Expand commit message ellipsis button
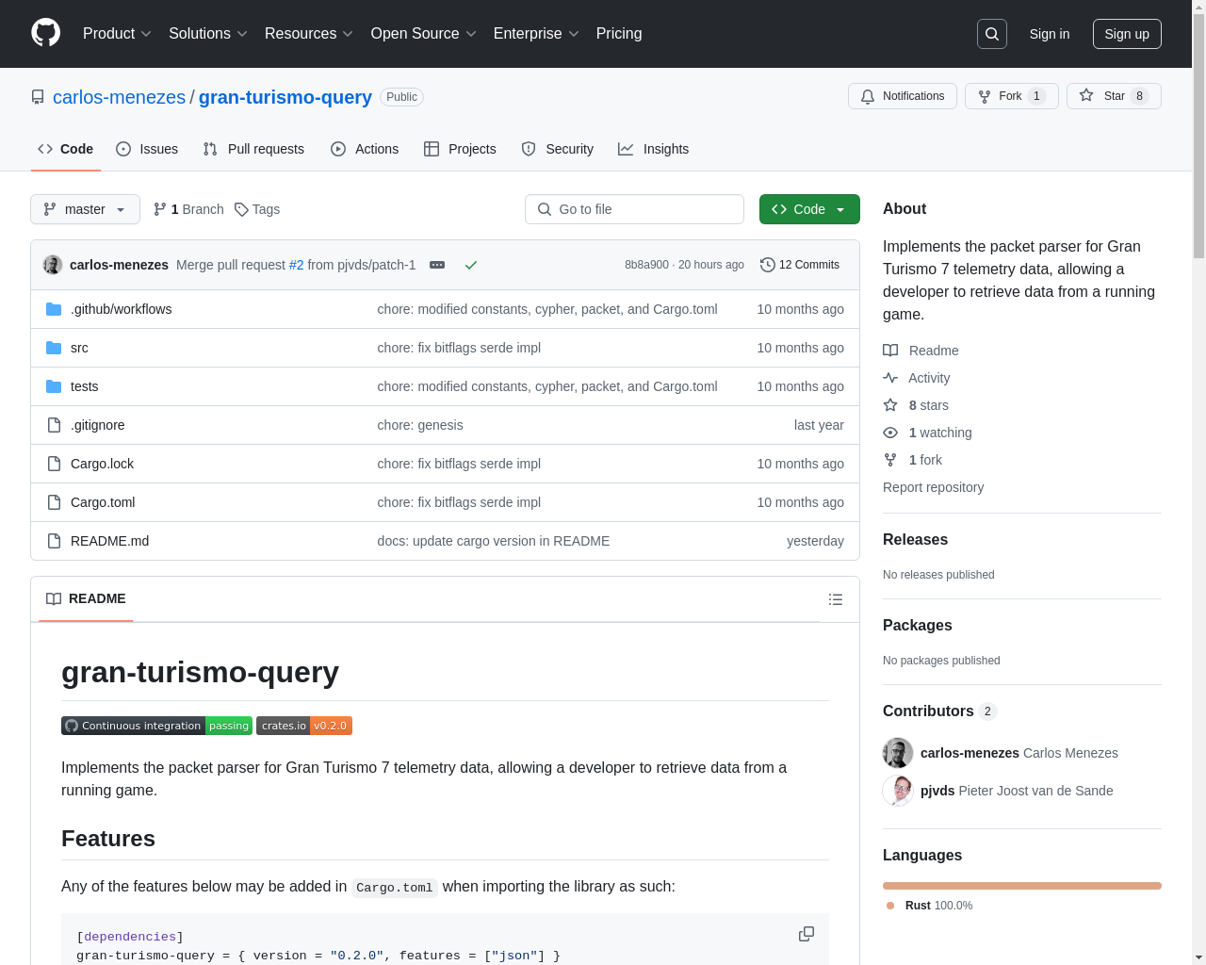Screen dimensions: 1206x965 [437, 265]
